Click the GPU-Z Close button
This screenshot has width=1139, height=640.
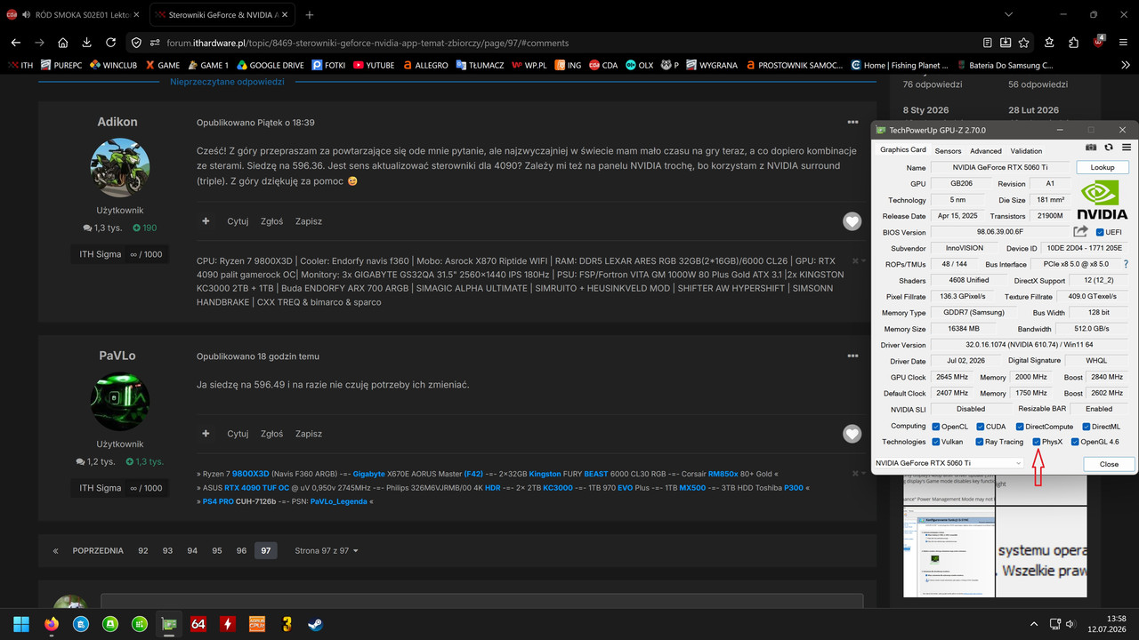coord(1109,464)
